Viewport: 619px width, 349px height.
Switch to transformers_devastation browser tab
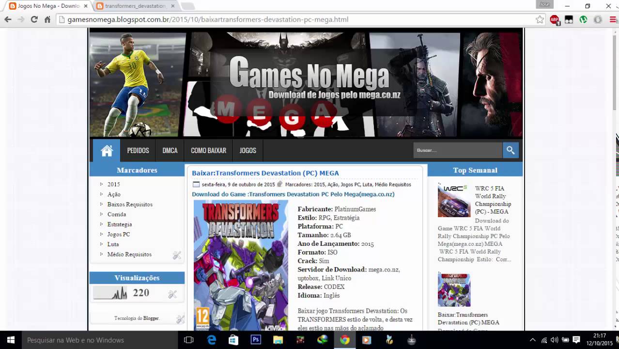pyautogui.click(x=135, y=6)
